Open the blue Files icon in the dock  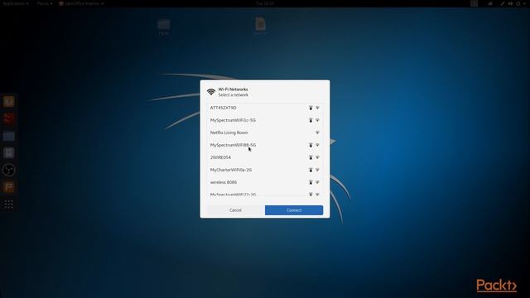pyautogui.click(x=9, y=136)
